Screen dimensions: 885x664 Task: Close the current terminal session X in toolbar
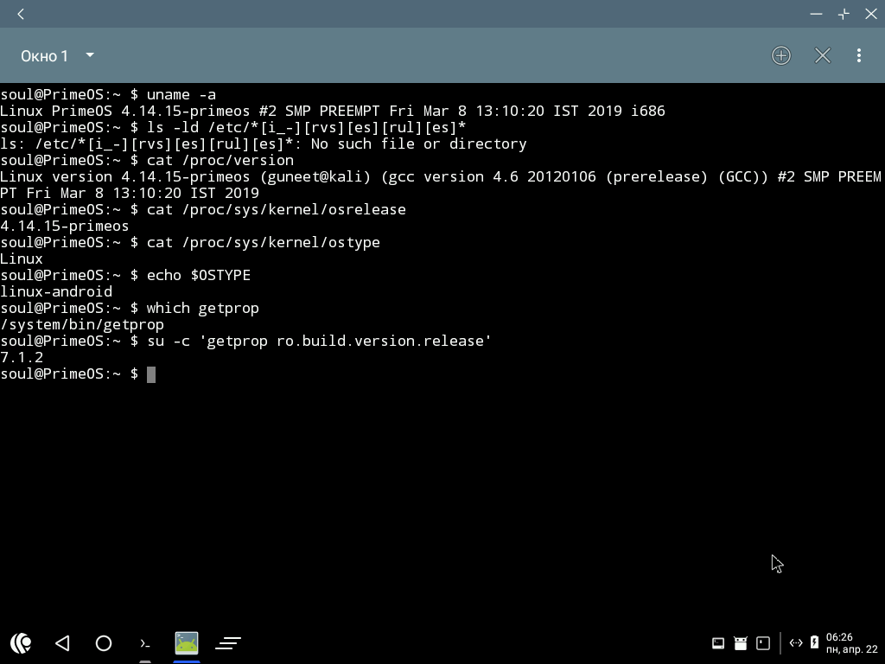[x=823, y=55]
